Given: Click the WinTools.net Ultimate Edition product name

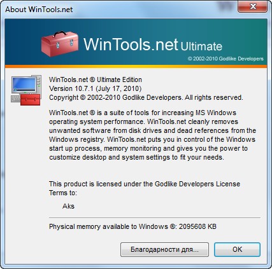Looking at the screenshot, I should (x=96, y=79).
